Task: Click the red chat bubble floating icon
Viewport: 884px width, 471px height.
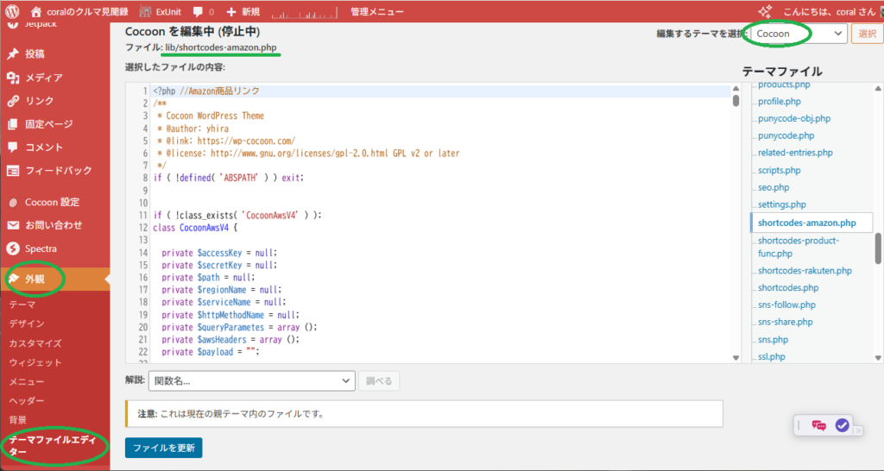Action: click(x=818, y=425)
